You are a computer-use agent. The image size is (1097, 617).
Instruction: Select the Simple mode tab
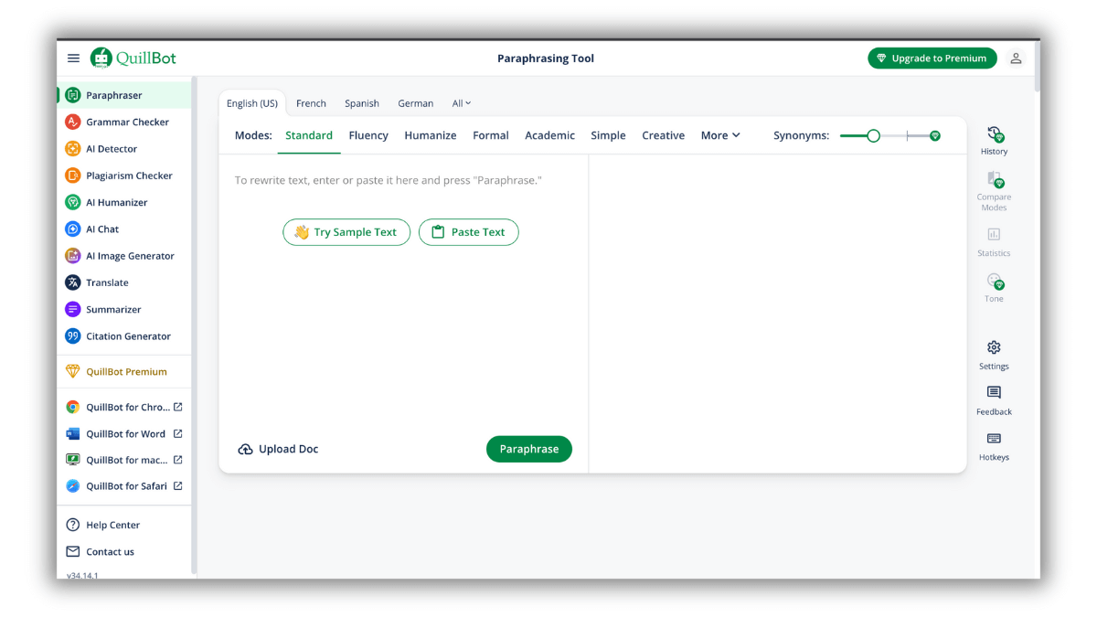pyautogui.click(x=608, y=135)
